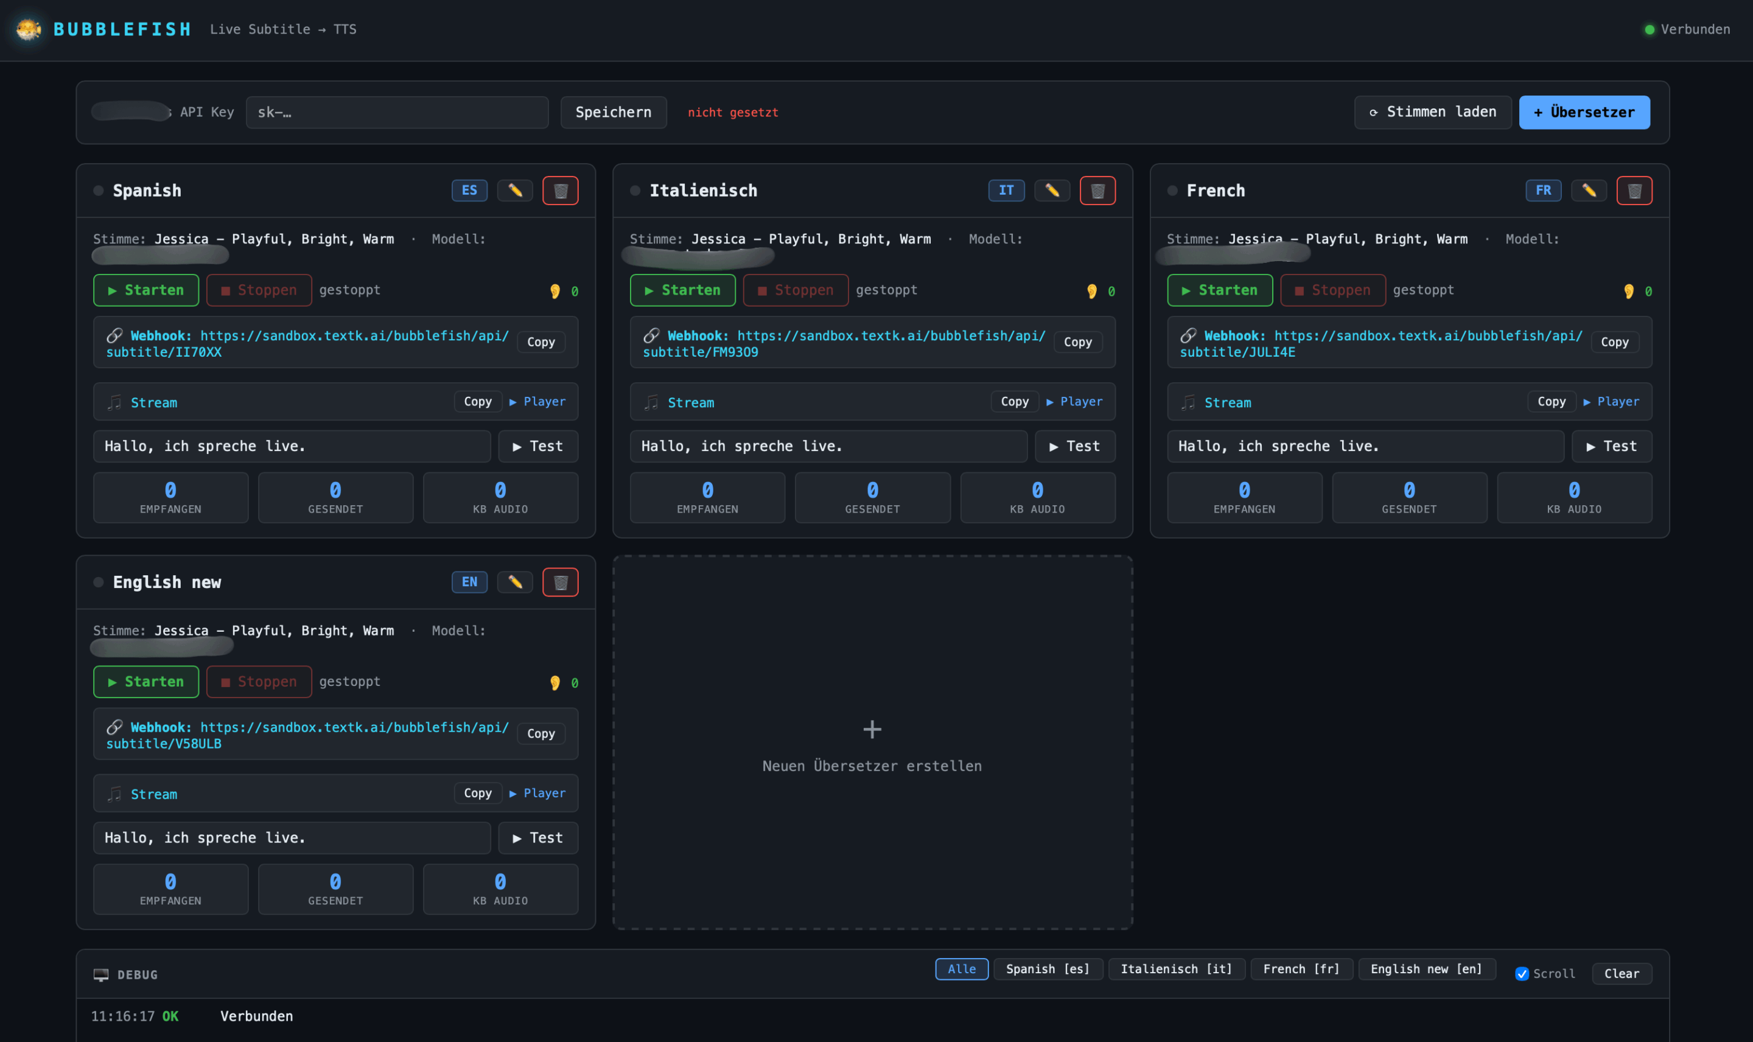Start the Italienisch translator

tap(682, 290)
